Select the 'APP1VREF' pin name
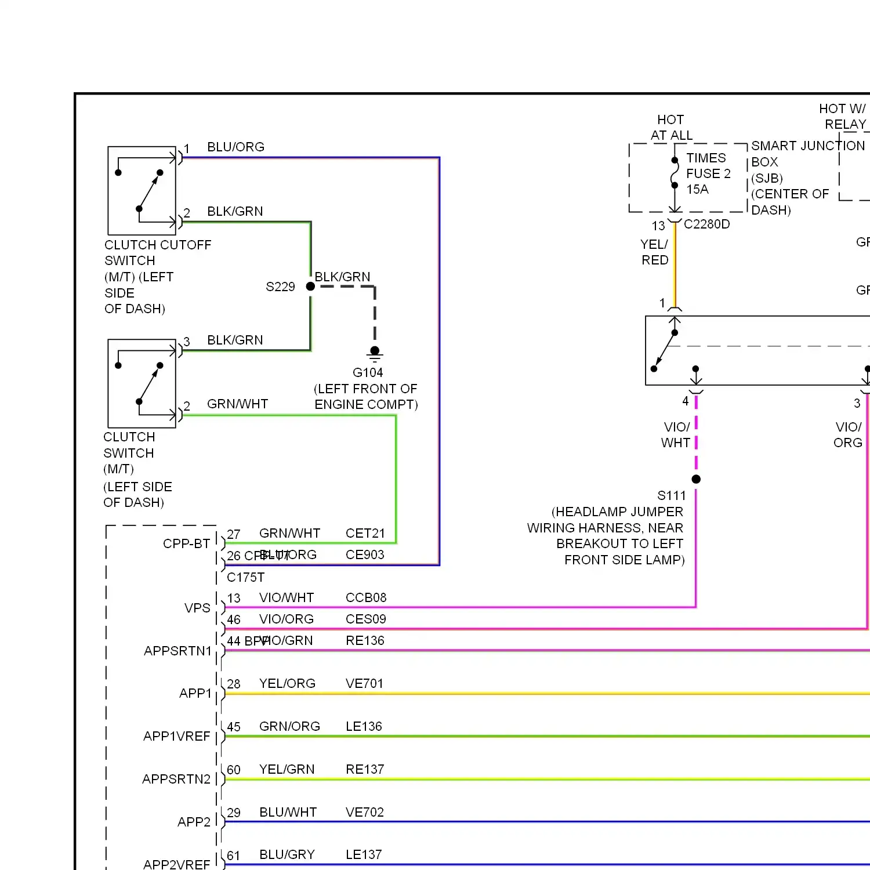870x870 pixels. [177, 736]
